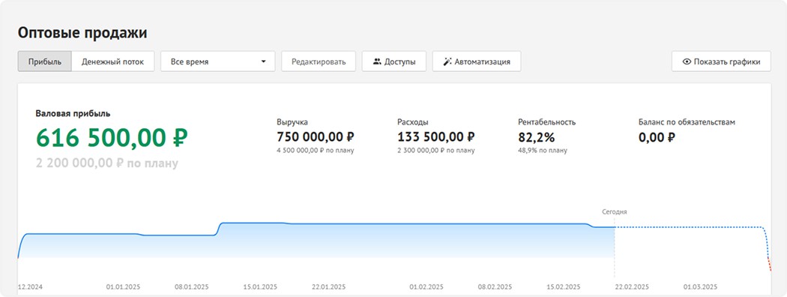Click date label 01.01.2025 on axis

pos(124,287)
